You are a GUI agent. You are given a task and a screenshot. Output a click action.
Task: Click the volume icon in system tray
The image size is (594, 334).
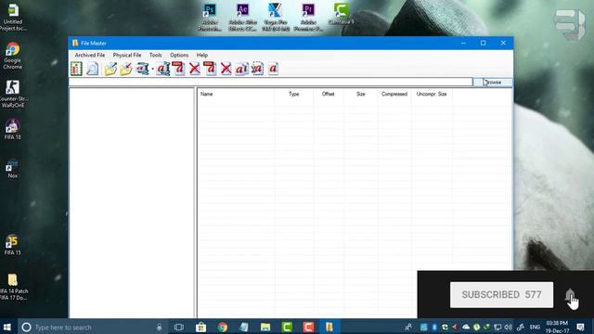(x=508, y=327)
